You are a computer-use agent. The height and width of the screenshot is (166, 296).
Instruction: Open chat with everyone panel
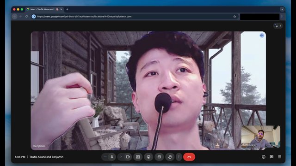pos(271,157)
